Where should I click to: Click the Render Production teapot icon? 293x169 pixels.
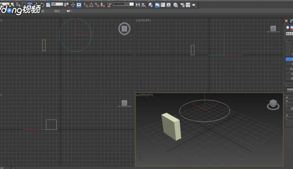(194, 5)
